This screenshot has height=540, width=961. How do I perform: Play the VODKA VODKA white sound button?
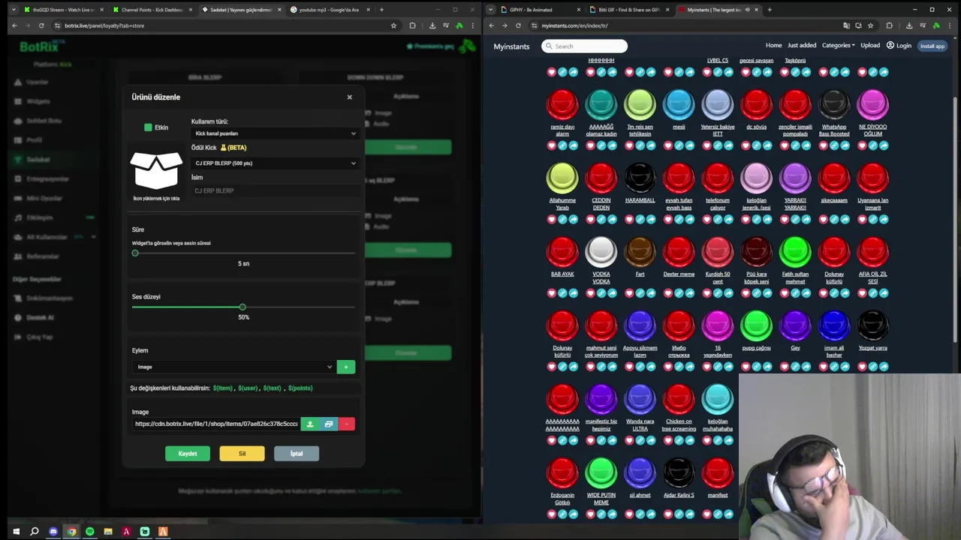pos(601,252)
